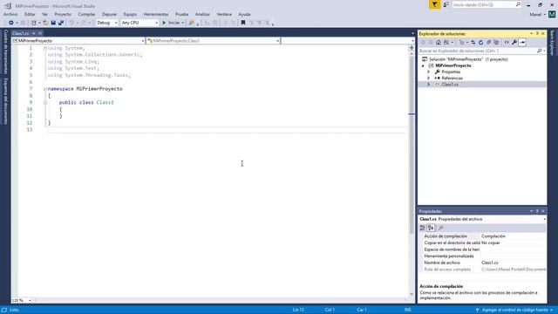Pin Solution Explorer panel with auto-hide pin
The width and height of the screenshot is (558, 314).
tap(537, 33)
